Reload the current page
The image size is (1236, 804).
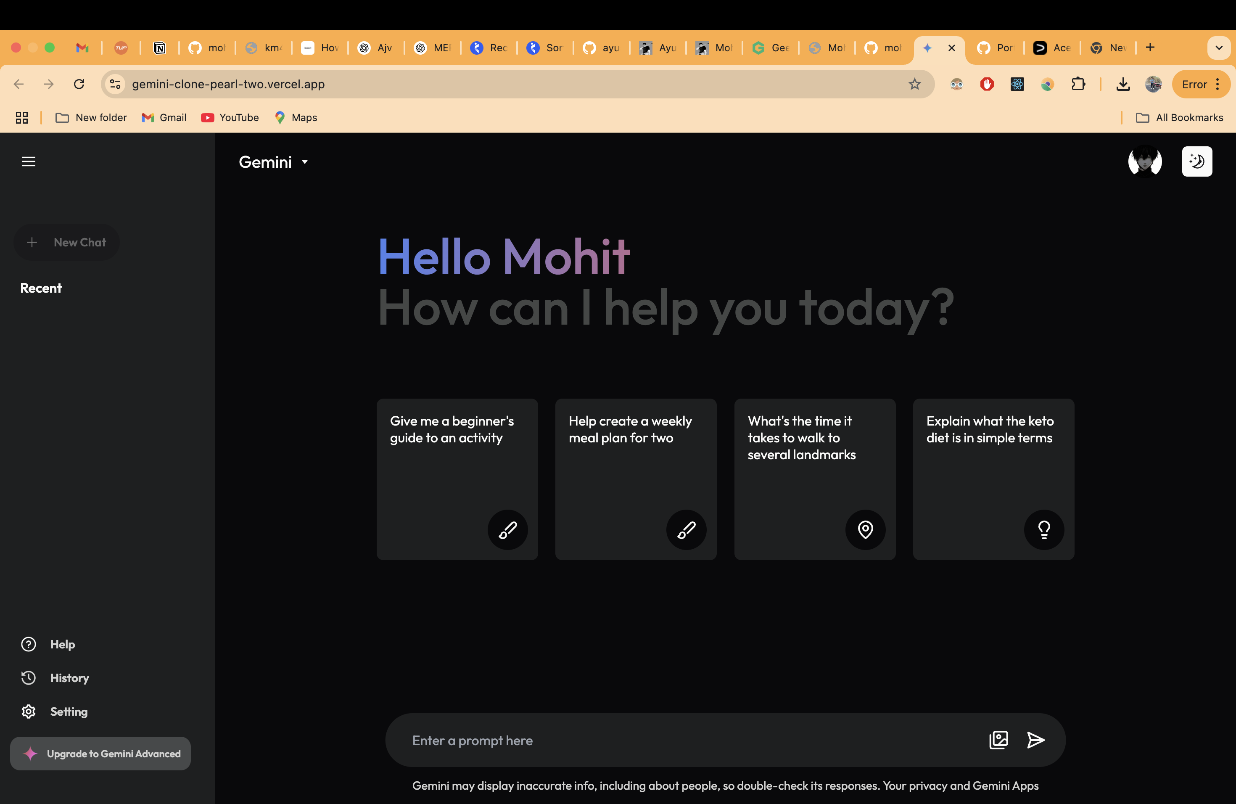pos(79,84)
